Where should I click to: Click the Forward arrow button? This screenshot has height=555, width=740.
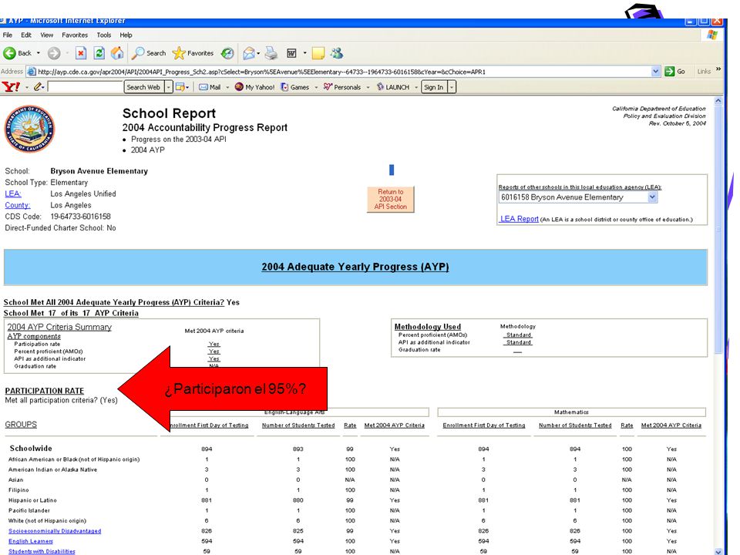[54, 53]
